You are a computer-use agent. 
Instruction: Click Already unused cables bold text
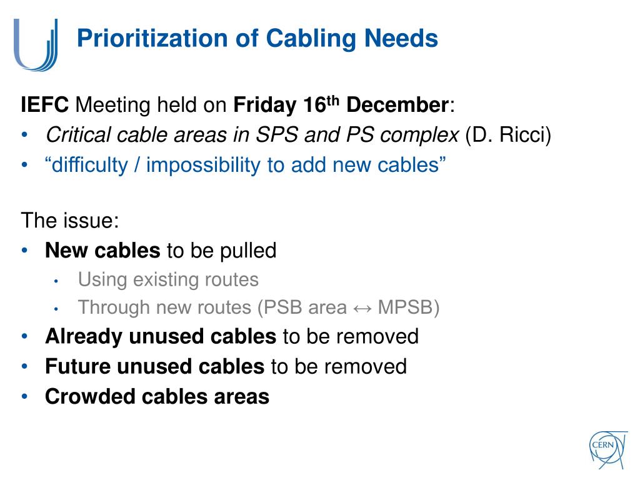click(161, 336)
